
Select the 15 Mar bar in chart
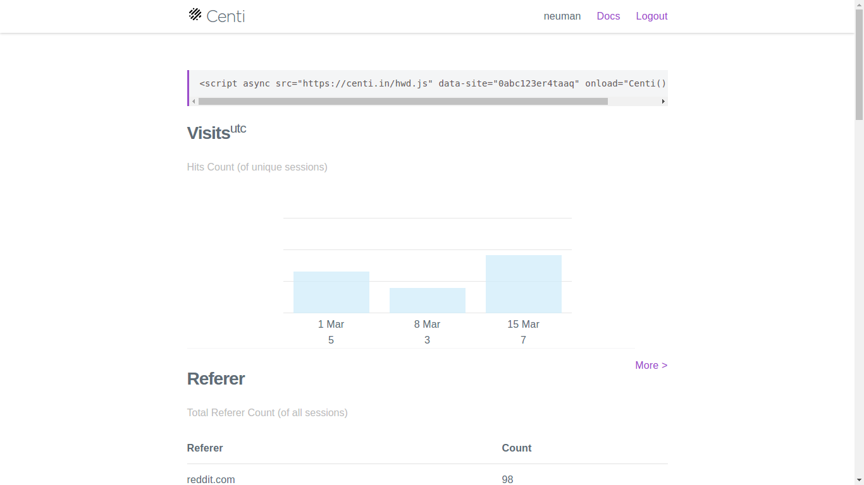(x=523, y=284)
